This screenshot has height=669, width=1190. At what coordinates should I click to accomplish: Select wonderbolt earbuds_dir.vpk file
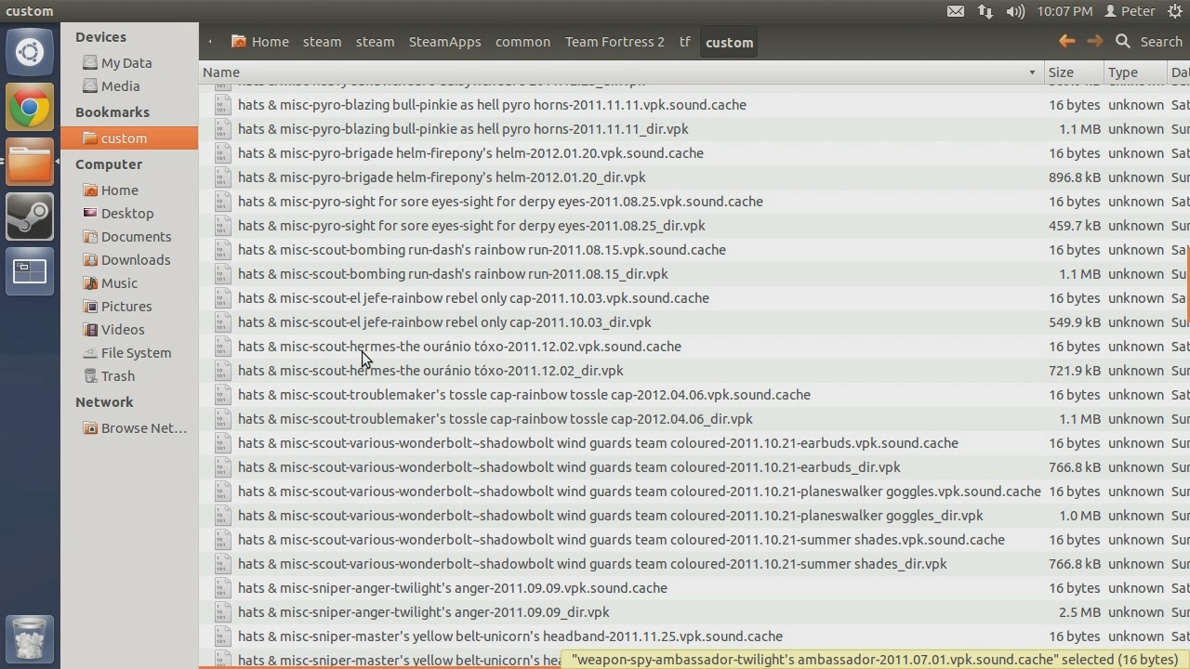click(x=569, y=467)
